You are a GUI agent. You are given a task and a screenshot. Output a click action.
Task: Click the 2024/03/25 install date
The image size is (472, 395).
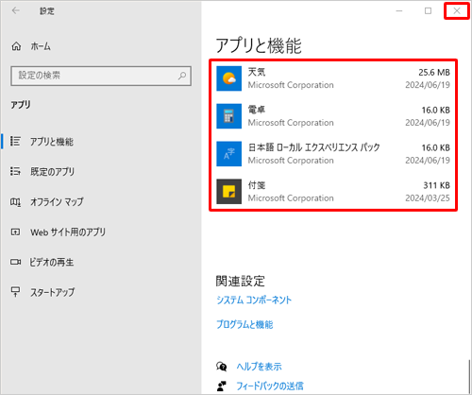pyautogui.click(x=428, y=198)
